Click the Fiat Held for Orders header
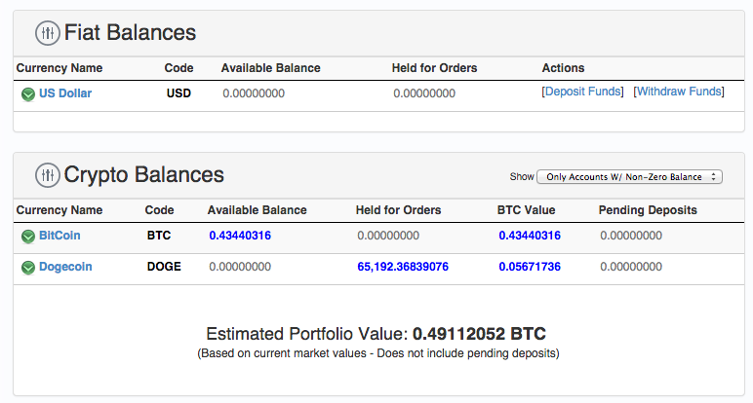This screenshot has height=403, width=753. click(x=434, y=68)
